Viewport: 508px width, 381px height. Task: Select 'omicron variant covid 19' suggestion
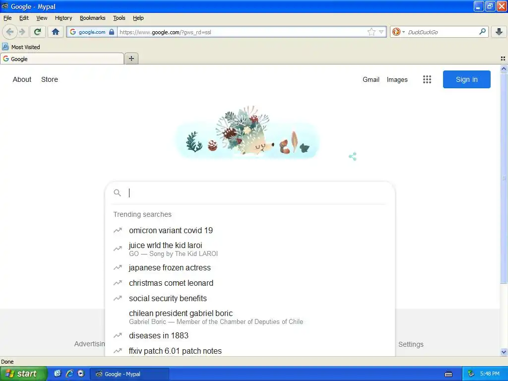(x=250, y=230)
